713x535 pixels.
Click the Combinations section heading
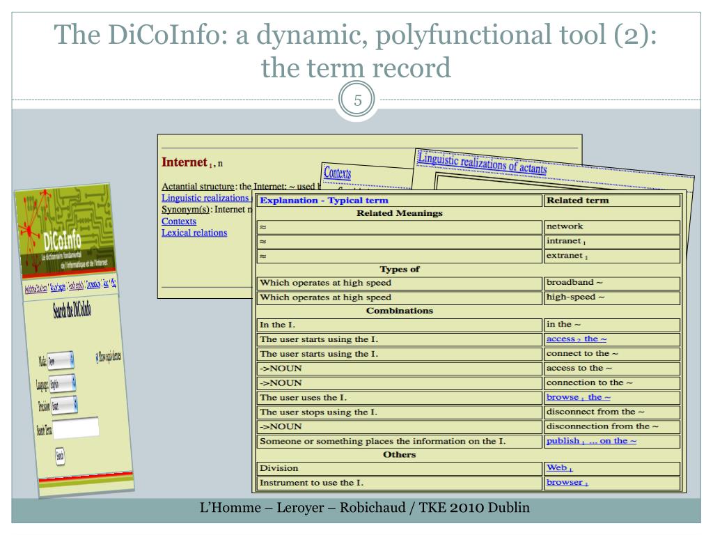[399, 311]
